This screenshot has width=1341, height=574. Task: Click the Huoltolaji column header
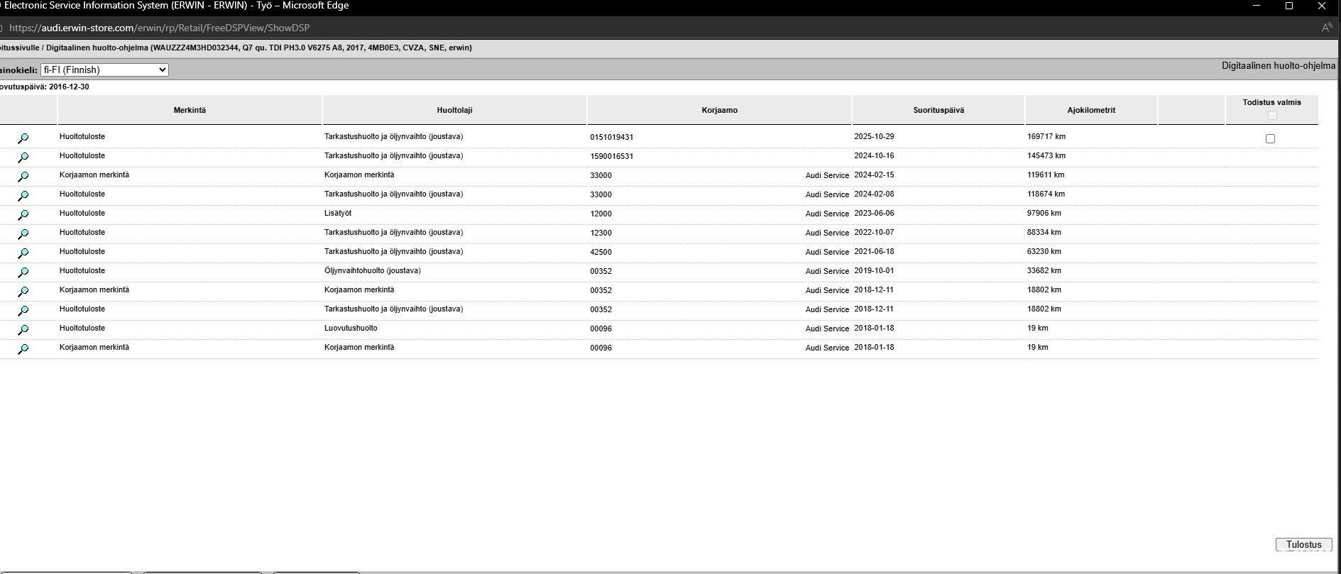(x=454, y=110)
